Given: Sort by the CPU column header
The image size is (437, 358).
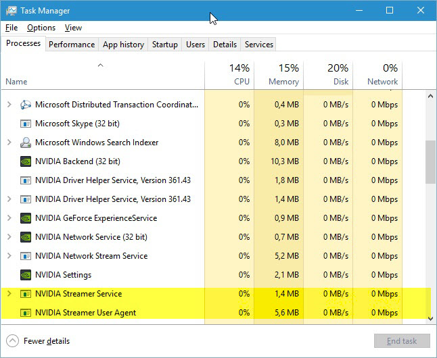Looking at the screenshot, I should tap(229, 75).
